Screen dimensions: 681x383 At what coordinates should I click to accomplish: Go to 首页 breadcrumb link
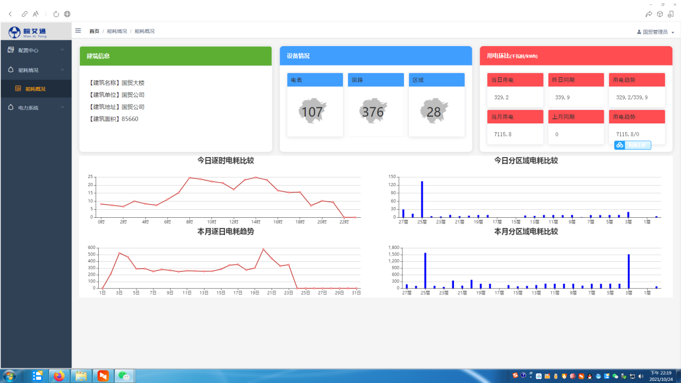point(94,32)
